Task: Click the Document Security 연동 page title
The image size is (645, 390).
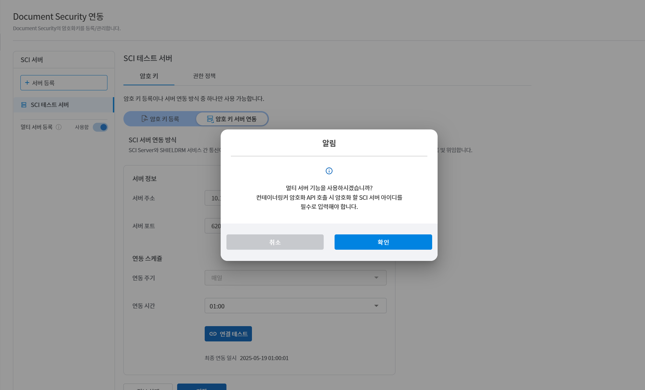Action: [x=58, y=17]
